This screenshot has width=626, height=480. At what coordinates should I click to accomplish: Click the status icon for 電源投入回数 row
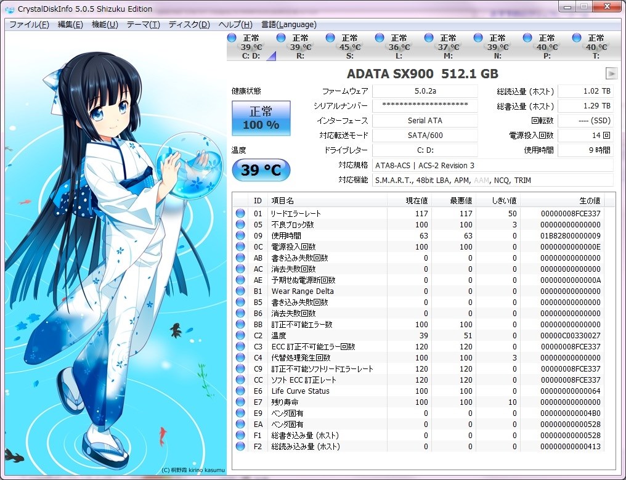[x=240, y=246]
